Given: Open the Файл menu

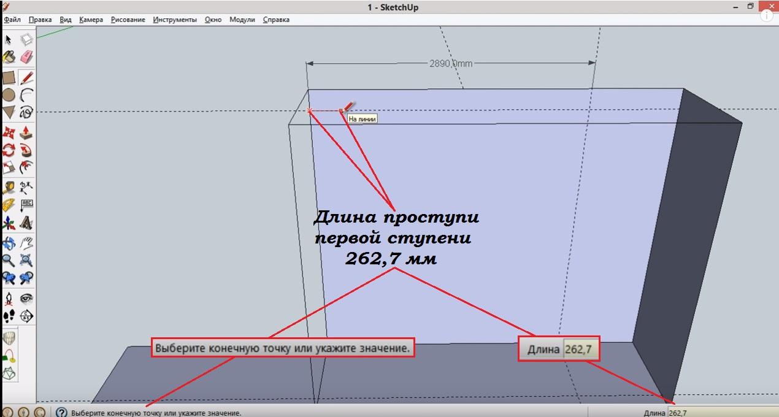Looking at the screenshot, I should [12, 20].
